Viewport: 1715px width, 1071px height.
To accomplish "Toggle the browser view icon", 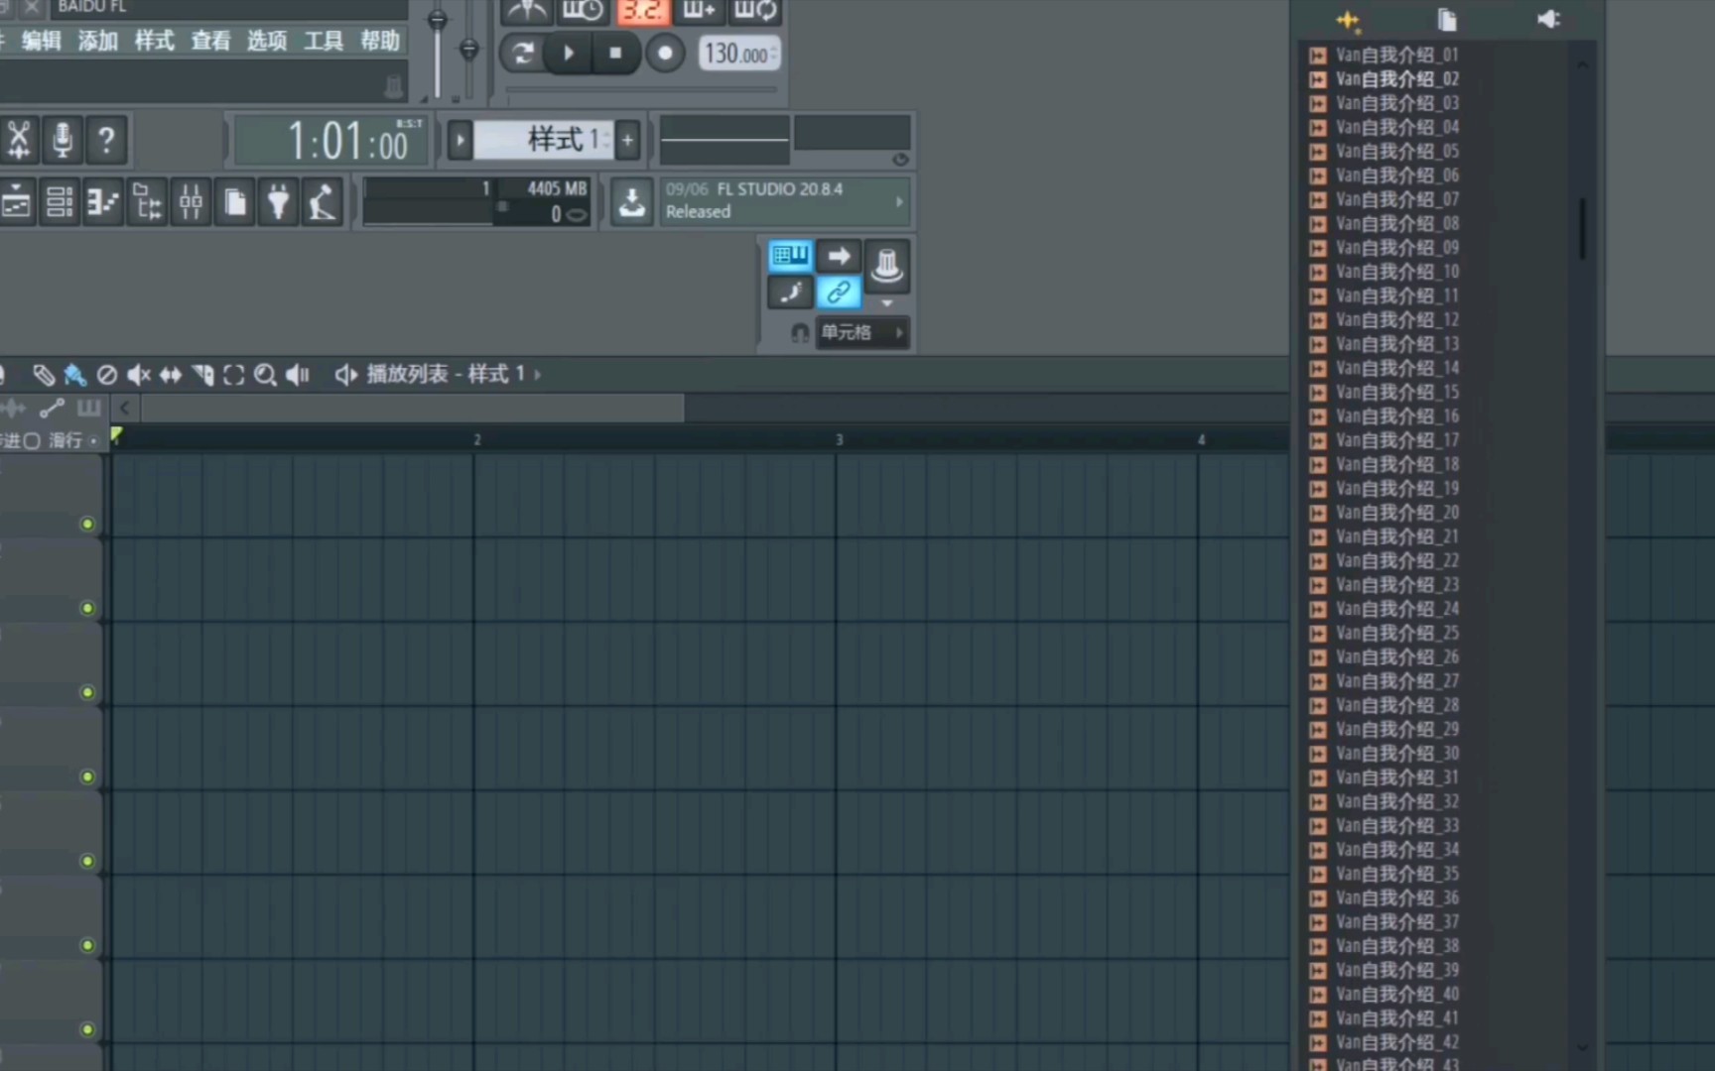I will point(147,202).
